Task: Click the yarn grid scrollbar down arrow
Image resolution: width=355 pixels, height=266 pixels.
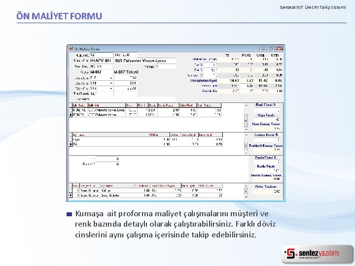Action: (246, 130)
